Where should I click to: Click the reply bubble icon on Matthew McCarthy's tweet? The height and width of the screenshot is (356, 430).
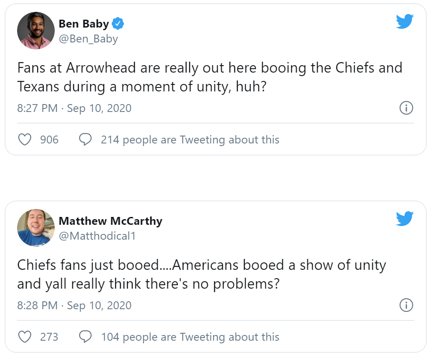coord(85,337)
